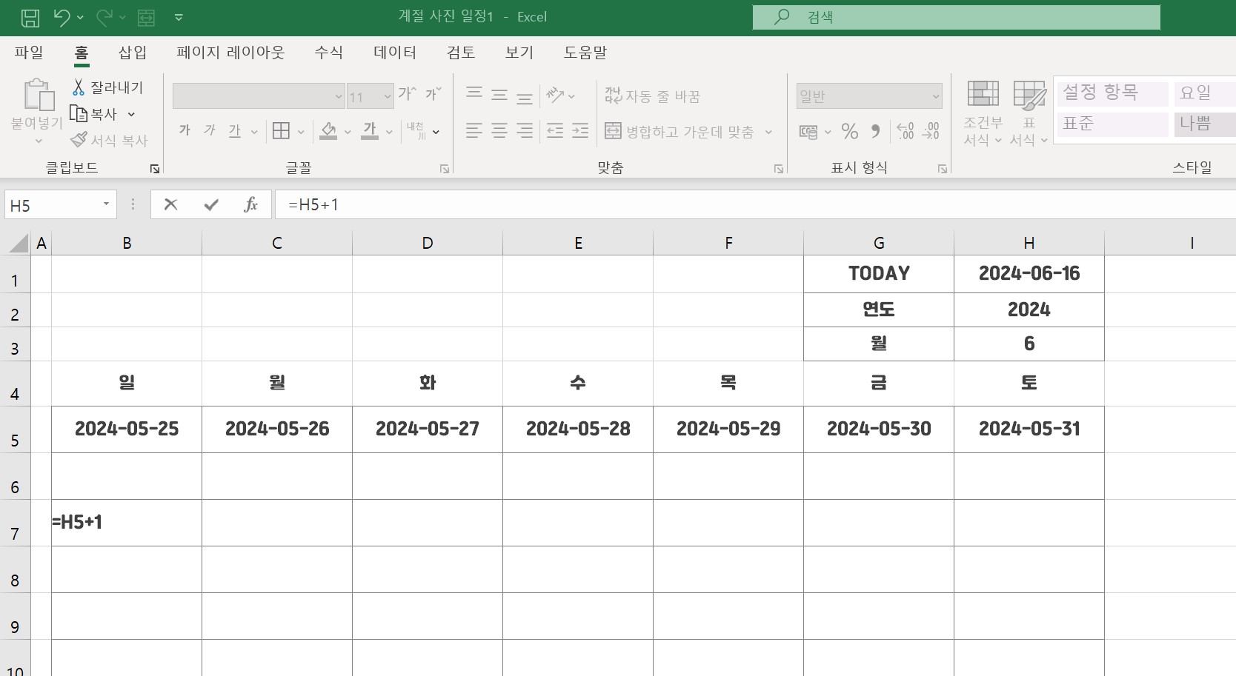
Task: Switch to the 수식 tab
Action: click(x=329, y=53)
